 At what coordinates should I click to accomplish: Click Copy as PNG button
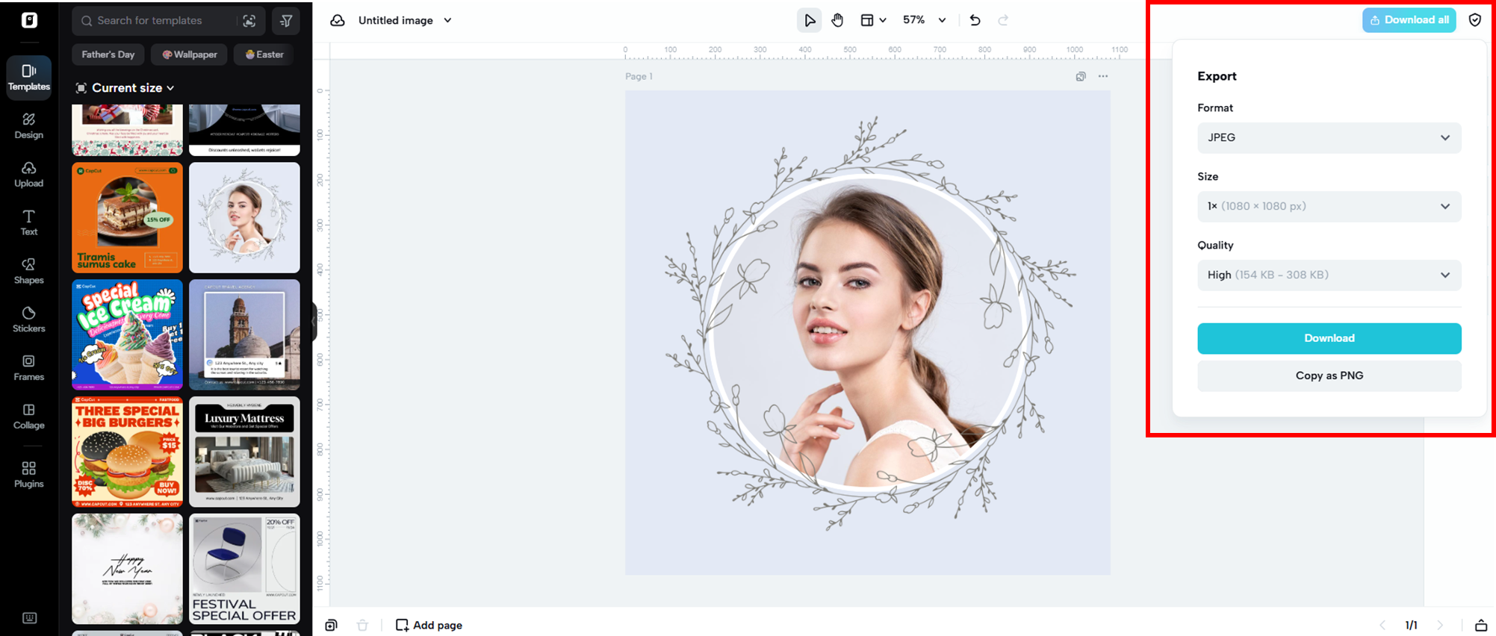coord(1329,375)
